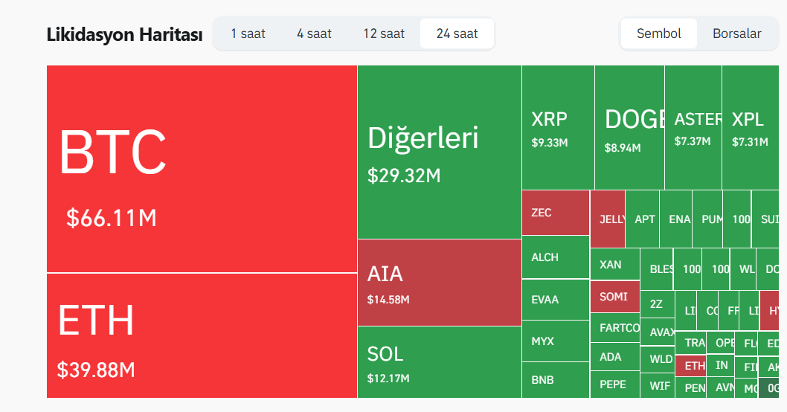Toggle the view to Borsalar
Image resolution: width=787 pixels, height=412 pixels.
736,33
